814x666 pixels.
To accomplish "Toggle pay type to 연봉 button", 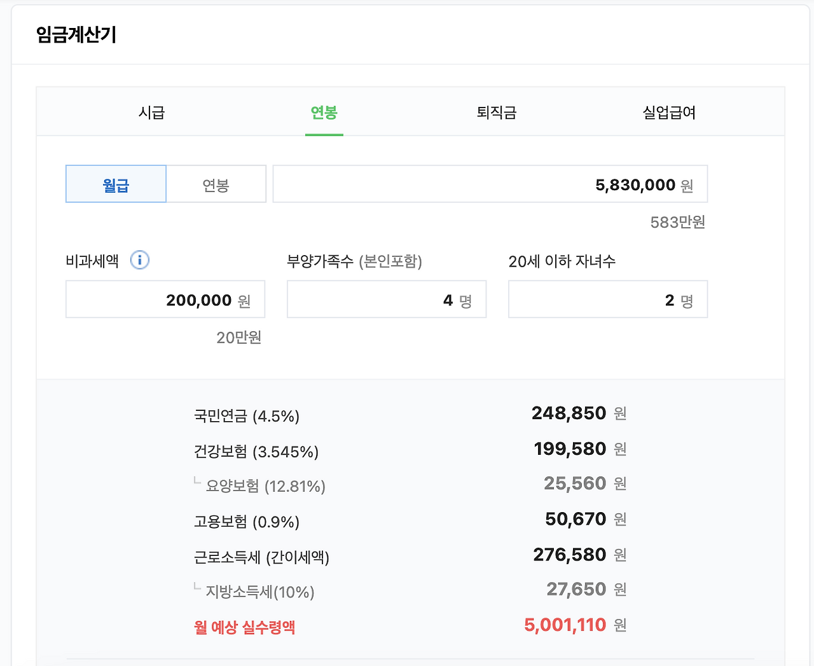I will [216, 184].
